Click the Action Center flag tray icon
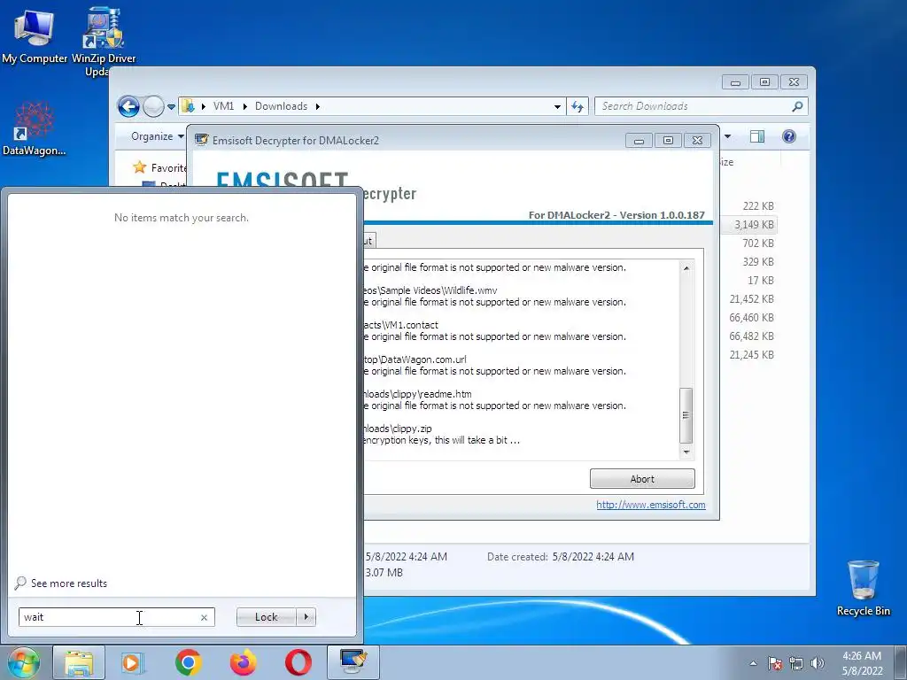The height and width of the screenshot is (680, 907). pos(775,663)
